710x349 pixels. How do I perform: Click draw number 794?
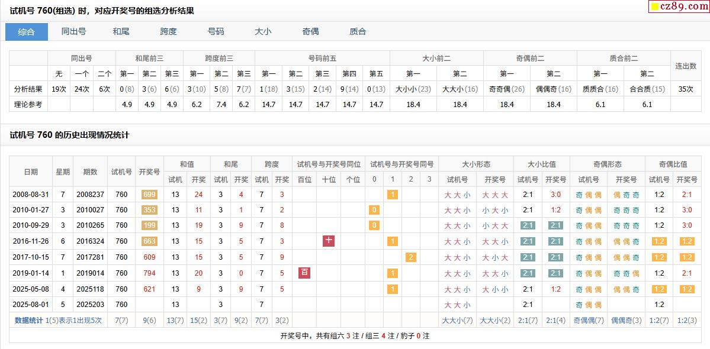click(x=149, y=273)
